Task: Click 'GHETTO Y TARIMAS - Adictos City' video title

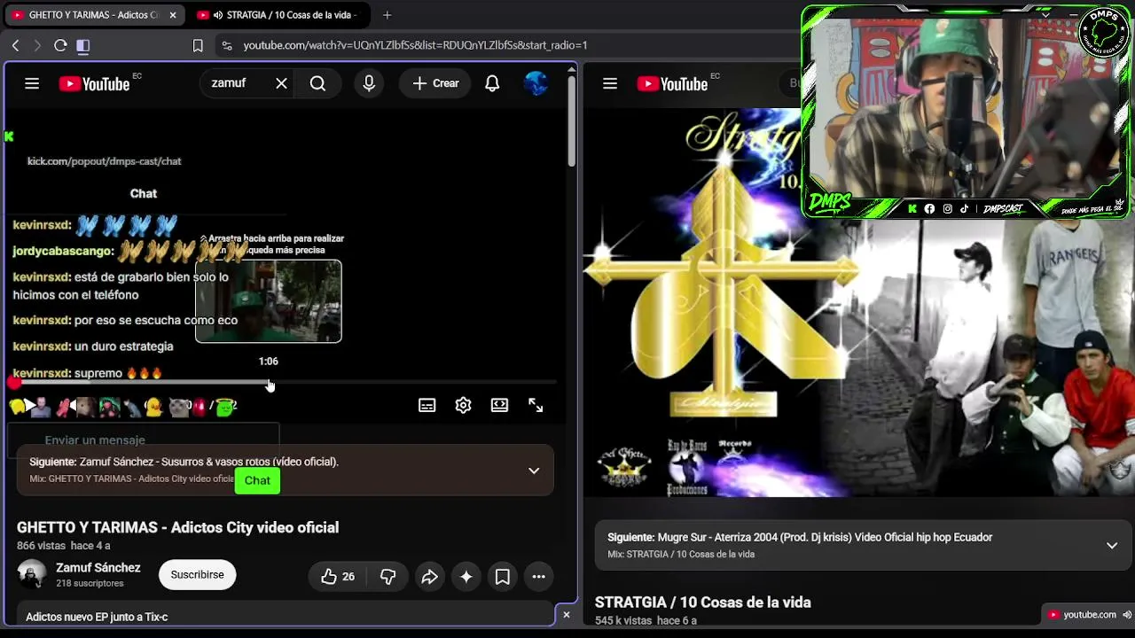Action: [177, 527]
